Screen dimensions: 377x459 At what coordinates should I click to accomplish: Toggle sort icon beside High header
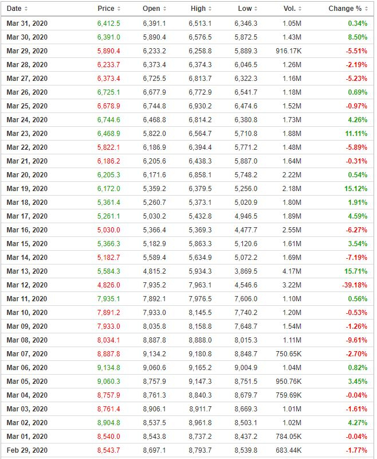tap(210, 9)
